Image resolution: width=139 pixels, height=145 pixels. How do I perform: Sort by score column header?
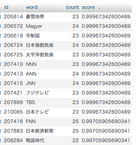coord(88,7)
